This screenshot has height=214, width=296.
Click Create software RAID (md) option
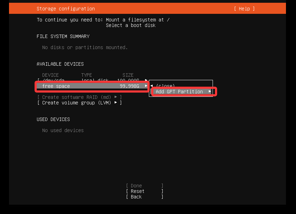click(76, 97)
